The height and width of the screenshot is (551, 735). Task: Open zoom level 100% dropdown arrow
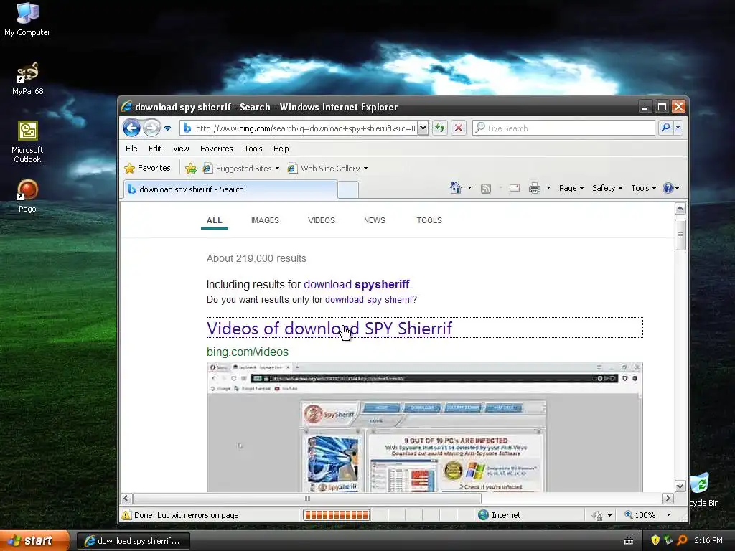[668, 515]
